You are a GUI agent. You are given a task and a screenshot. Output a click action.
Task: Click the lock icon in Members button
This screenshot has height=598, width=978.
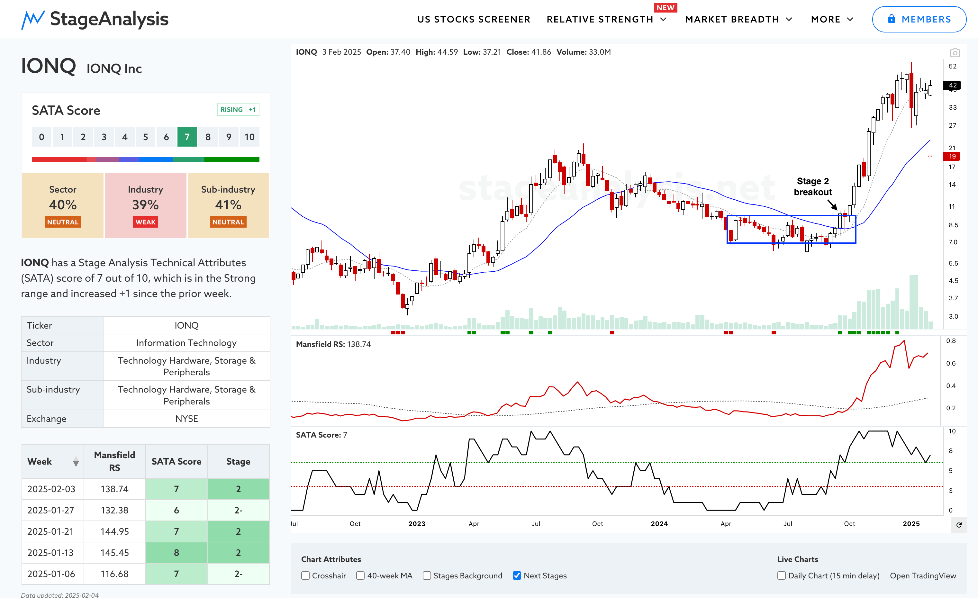pyautogui.click(x=892, y=19)
